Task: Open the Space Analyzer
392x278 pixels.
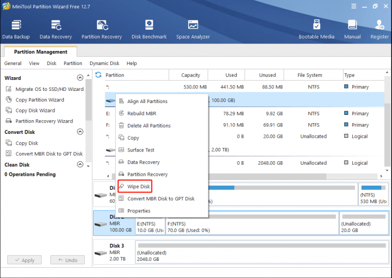Action: [x=193, y=29]
